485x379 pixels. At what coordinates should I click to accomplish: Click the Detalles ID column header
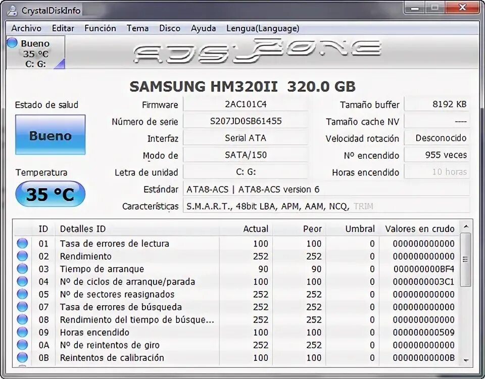(x=137, y=229)
